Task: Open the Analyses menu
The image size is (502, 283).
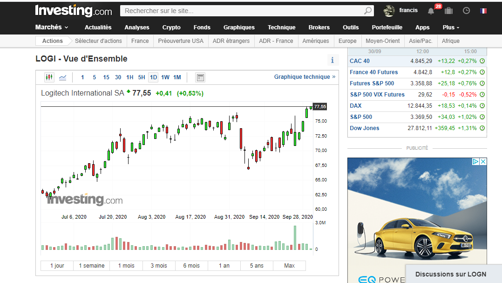Action: pos(137,28)
